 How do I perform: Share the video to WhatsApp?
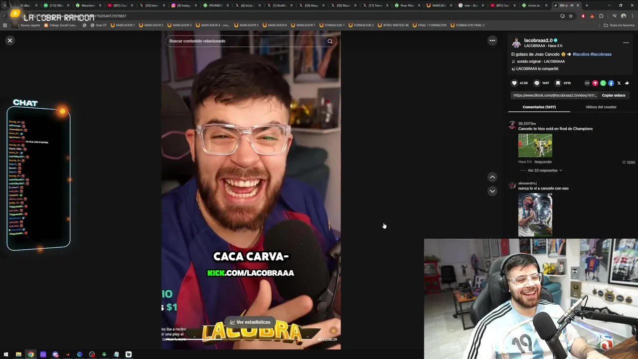(x=603, y=83)
